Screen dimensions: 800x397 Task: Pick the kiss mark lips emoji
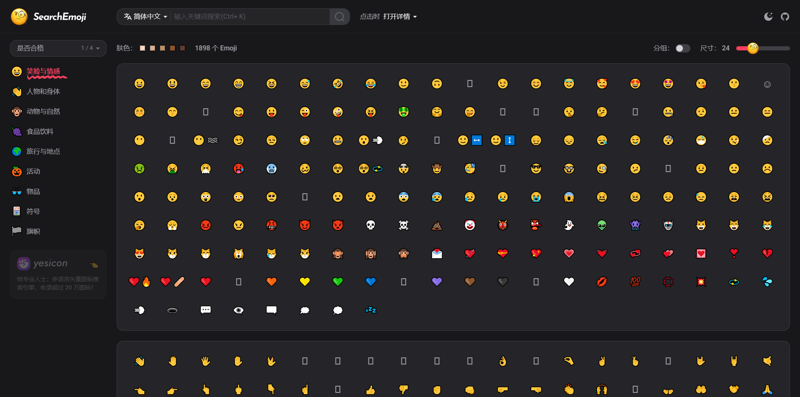pos(602,282)
